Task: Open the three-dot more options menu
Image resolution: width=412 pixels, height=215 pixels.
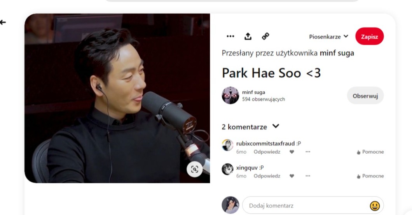Action: tap(230, 36)
